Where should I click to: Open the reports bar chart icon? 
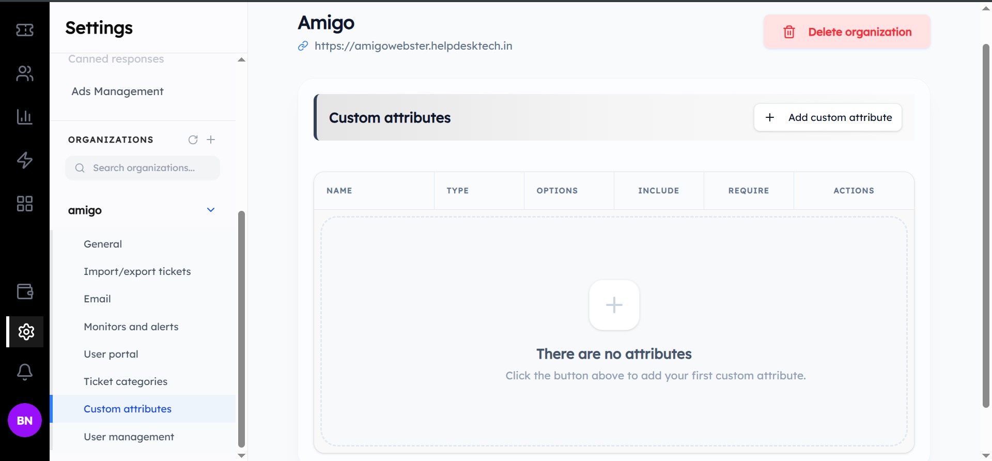click(x=24, y=117)
